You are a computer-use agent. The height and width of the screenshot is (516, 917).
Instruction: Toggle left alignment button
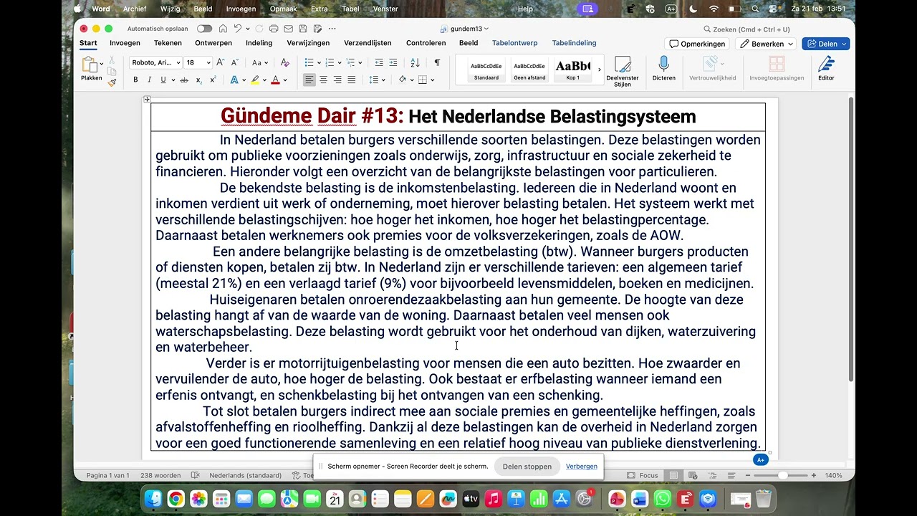click(309, 80)
